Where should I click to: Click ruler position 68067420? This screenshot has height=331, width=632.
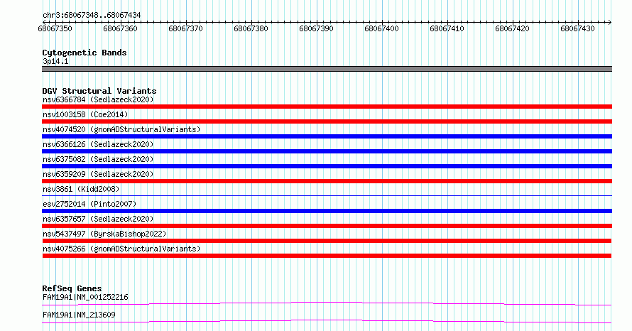pos(512,28)
